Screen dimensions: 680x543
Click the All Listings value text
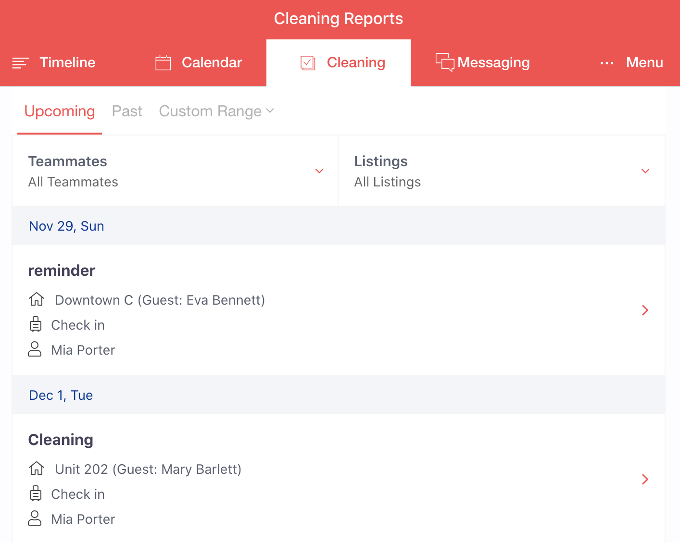[388, 182]
